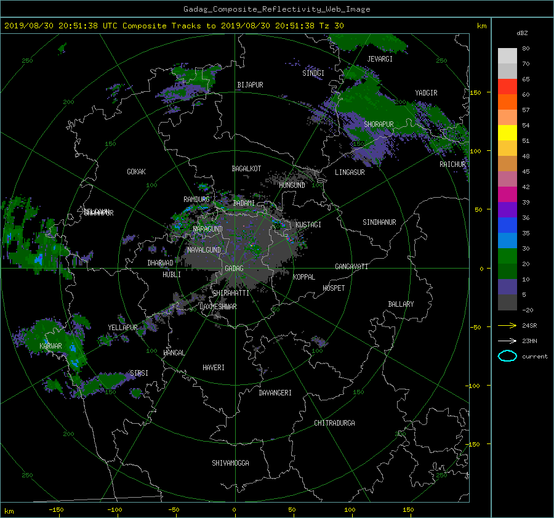Click the BAGALKOT city label
This screenshot has width=554, height=518.
point(246,169)
